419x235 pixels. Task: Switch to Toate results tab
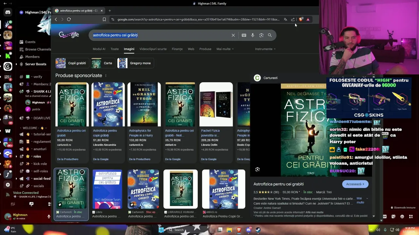115,49
